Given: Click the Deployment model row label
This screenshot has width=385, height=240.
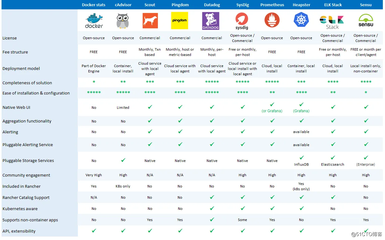Looking at the screenshot, I should 21,68.
